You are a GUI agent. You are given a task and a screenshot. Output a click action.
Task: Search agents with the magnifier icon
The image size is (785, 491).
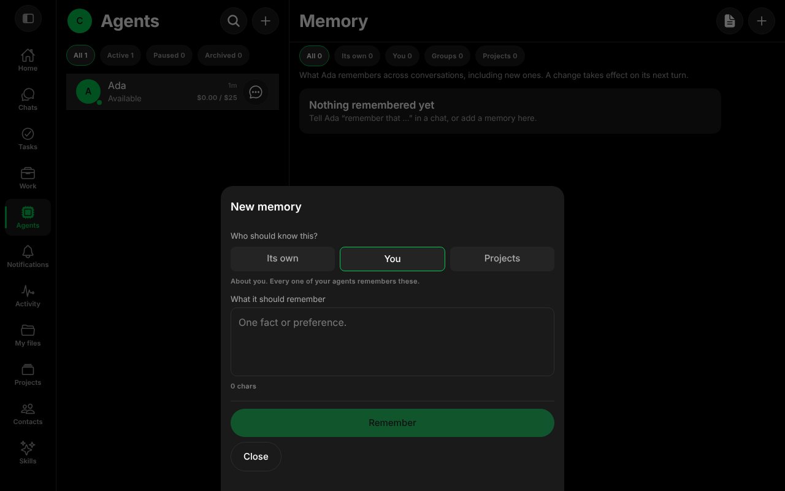(234, 21)
